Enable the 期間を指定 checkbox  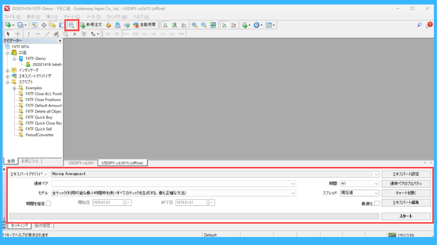pyautogui.click(x=49, y=203)
